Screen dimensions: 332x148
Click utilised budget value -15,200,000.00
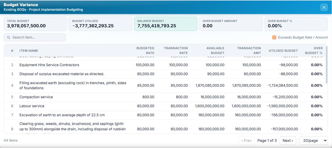(x=285, y=97)
